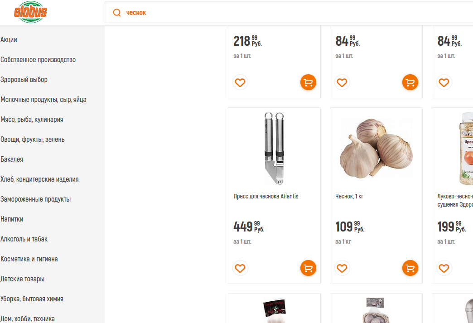Viewport: 473px width, 323px height.
Task: Click the search magnifier icon
Action: tap(117, 13)
